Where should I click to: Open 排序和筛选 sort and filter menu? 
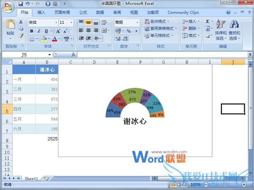pos(221,30)
